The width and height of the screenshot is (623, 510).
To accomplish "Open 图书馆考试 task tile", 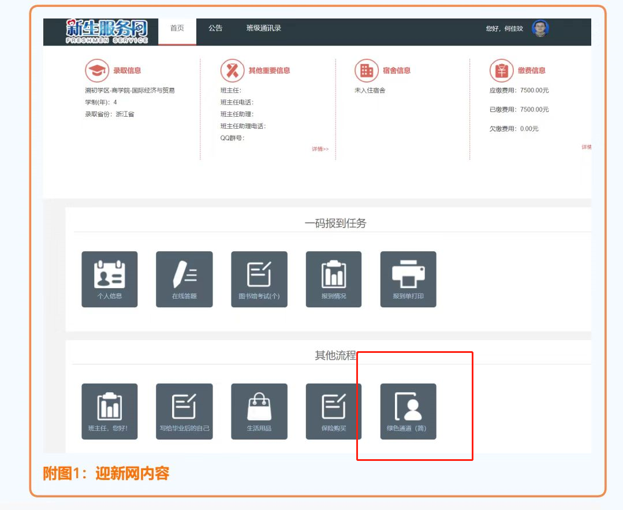I will (259, 279).
